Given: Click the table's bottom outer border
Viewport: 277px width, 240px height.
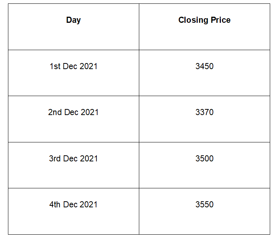Looking at the screenshot, I should point(139,234).
